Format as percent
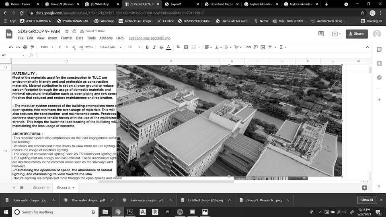 [67, 47]
